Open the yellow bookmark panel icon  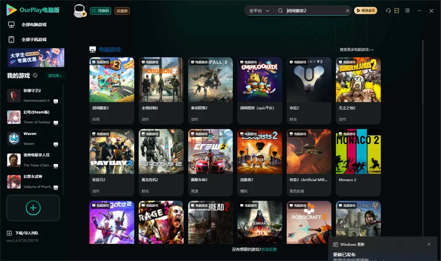tap(397, 11)
